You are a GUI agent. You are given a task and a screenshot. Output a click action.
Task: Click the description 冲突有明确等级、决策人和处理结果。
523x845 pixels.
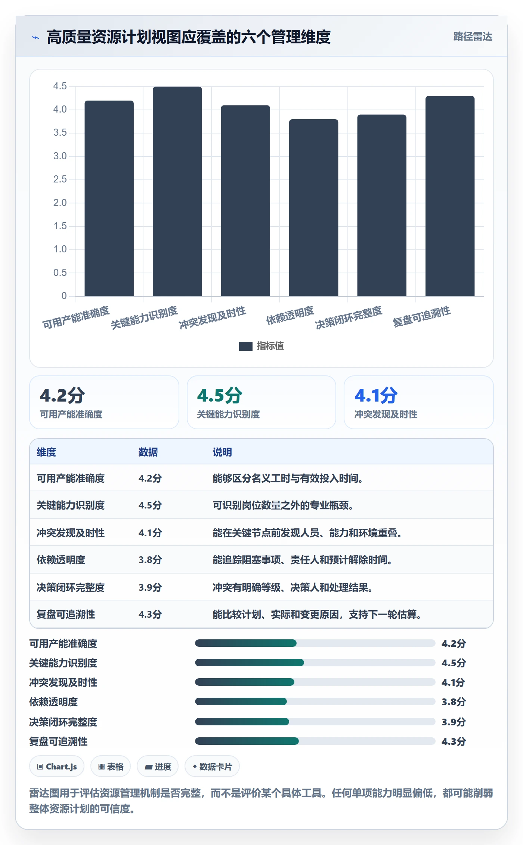(x=293, y=587)
